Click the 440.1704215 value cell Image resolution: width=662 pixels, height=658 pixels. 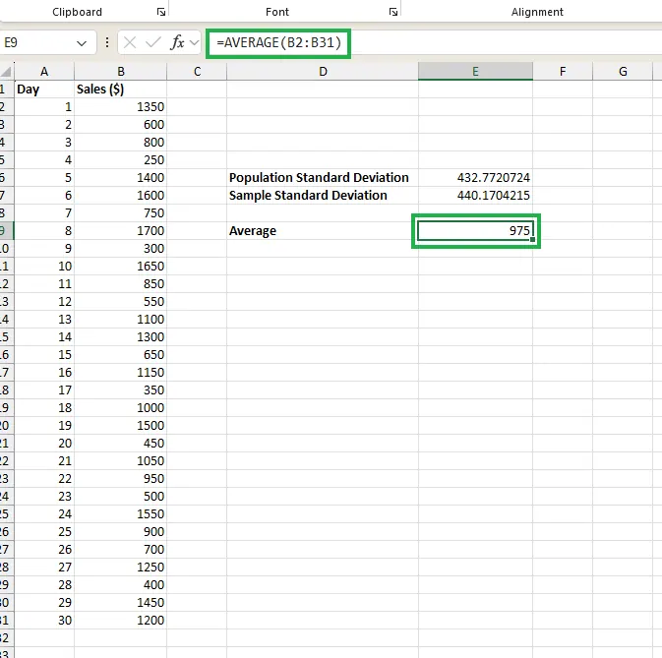click(x=475, y=196)
